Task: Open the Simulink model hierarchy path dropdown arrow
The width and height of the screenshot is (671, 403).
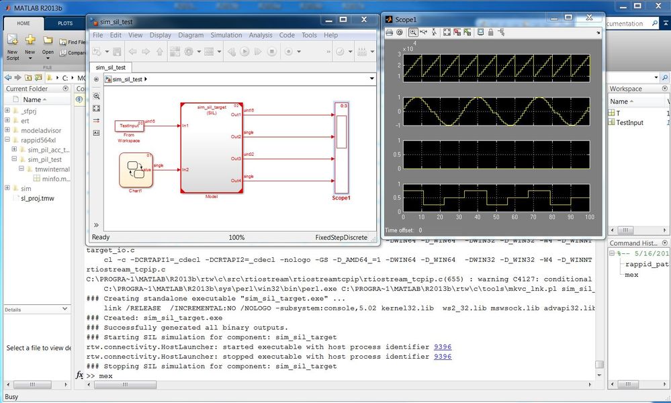Action: point(372,79)
